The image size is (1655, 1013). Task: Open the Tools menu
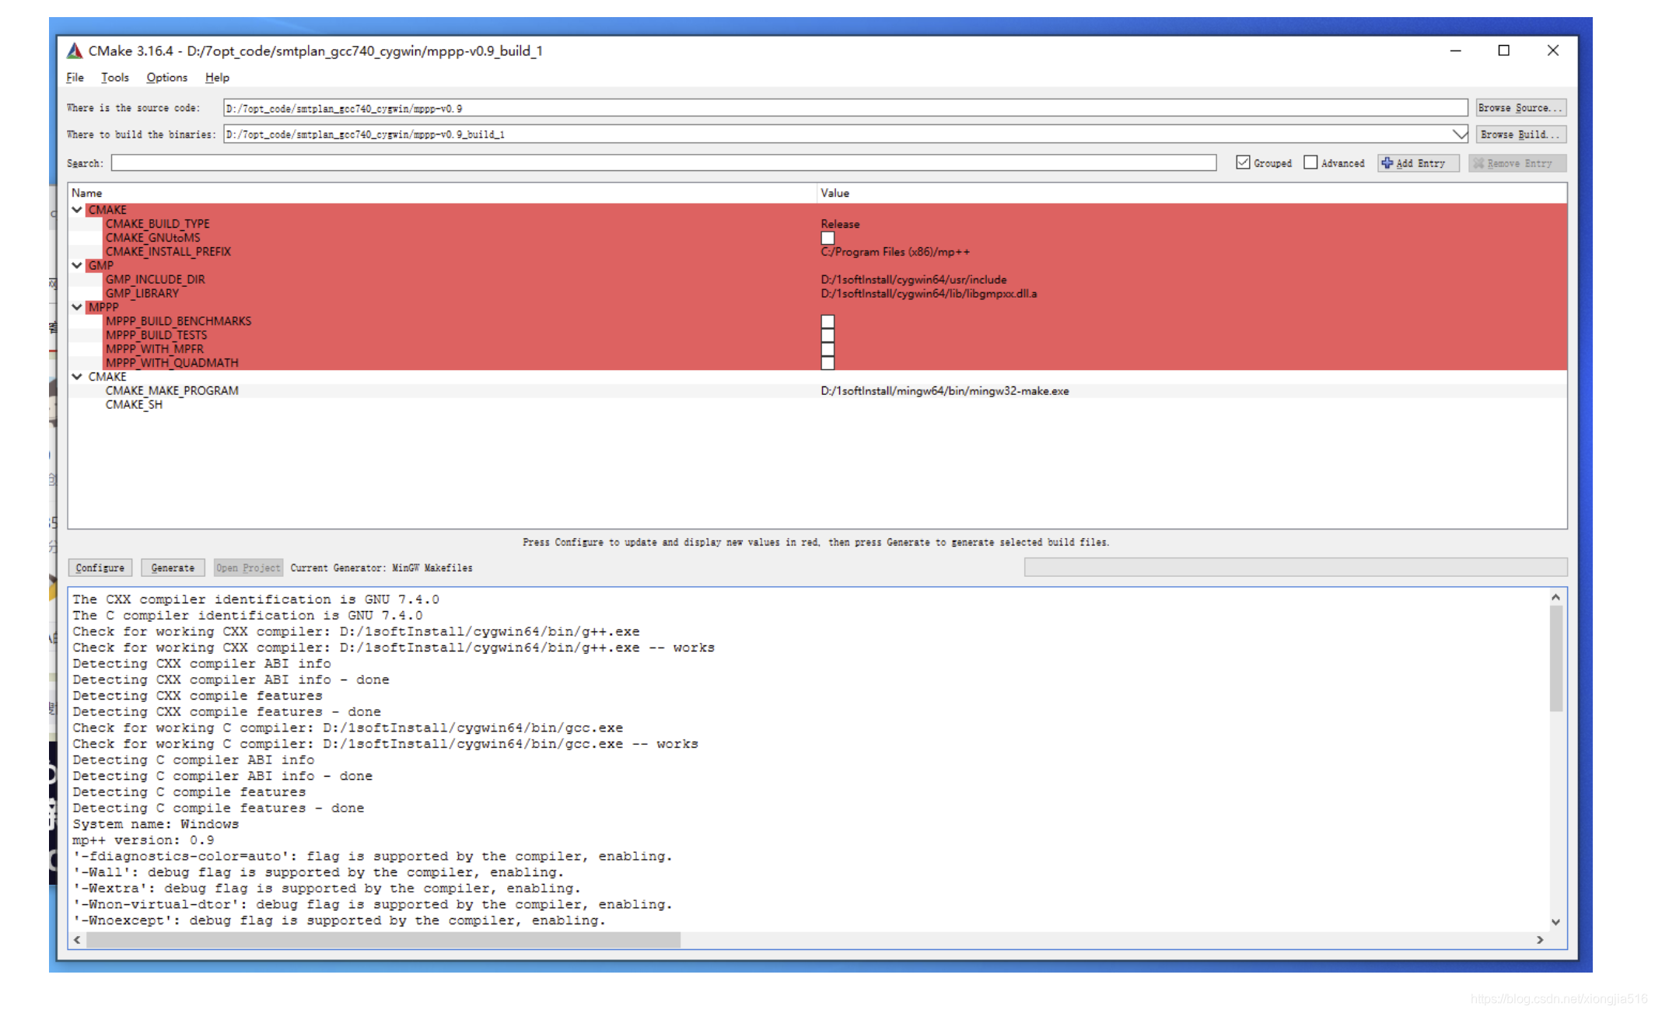coord(115,78)
